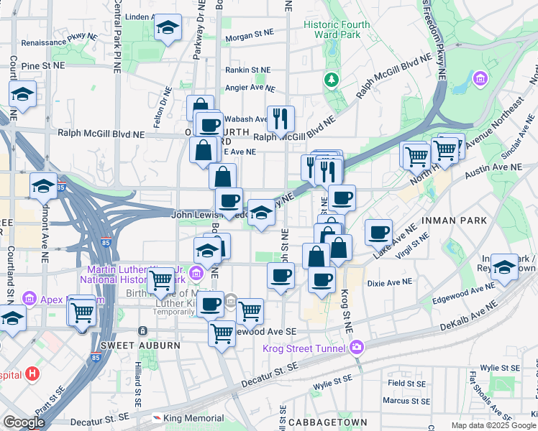Click the school marker beside Boulevard NE shopping
The height and width of the screenshot is (431, 538).
coord(207,253)
